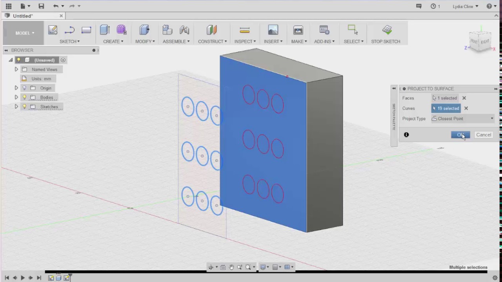Cancel the Project To Surface dialog
Screen dimensions: 502x282
point(483,134)
